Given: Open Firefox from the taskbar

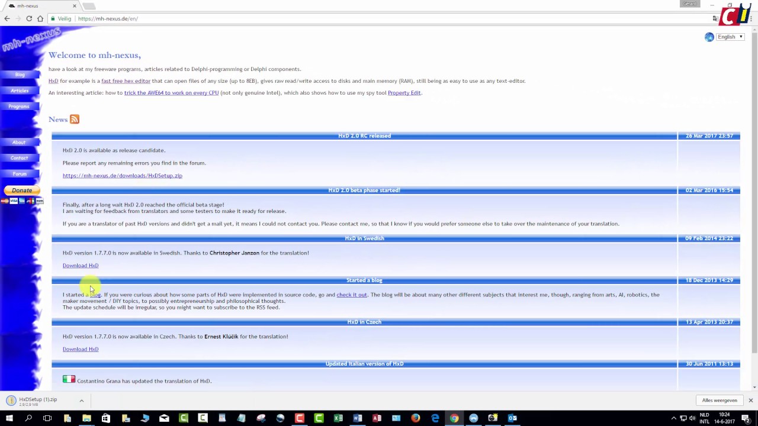Looking at the screenshot, I should (x=416, y=418).
